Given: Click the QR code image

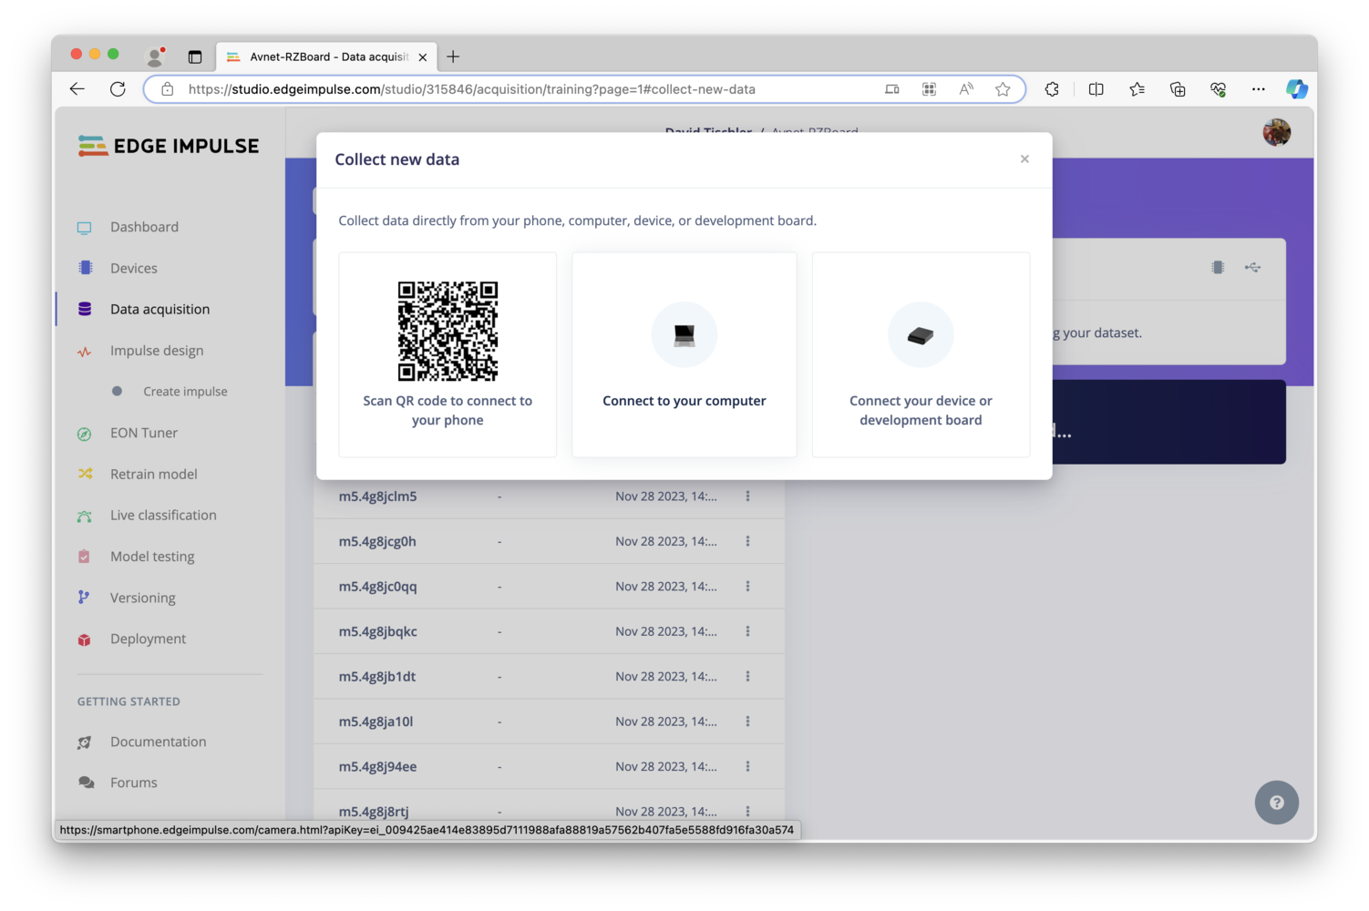Looking at the screenshot, I should pos(448,331).
